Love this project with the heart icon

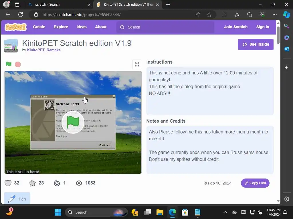pyautogui.click(x=8, y=183)
